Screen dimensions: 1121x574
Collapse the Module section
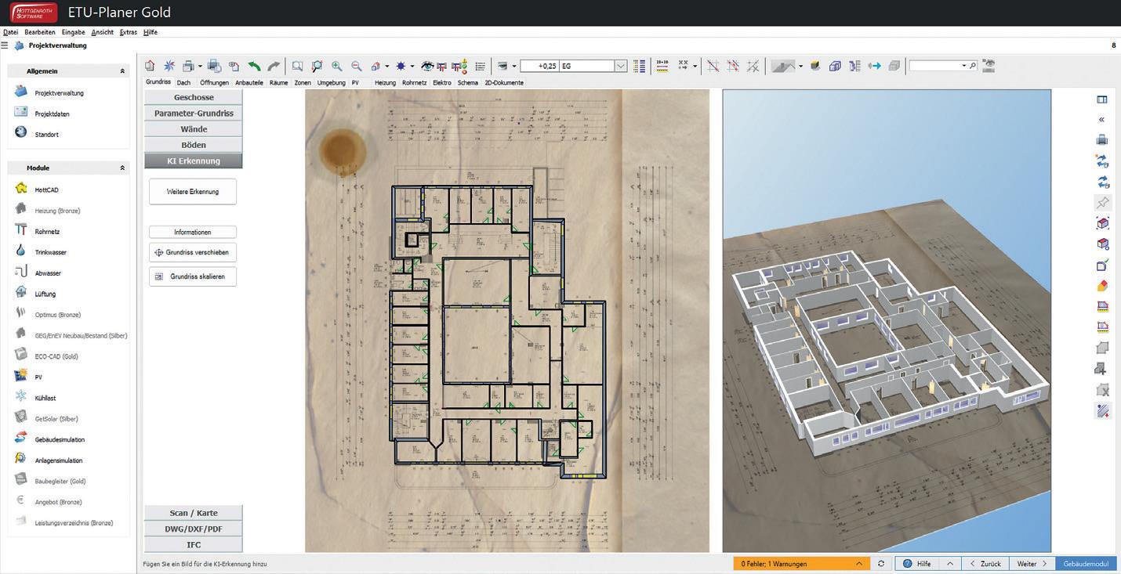click(x=122, y=168)
